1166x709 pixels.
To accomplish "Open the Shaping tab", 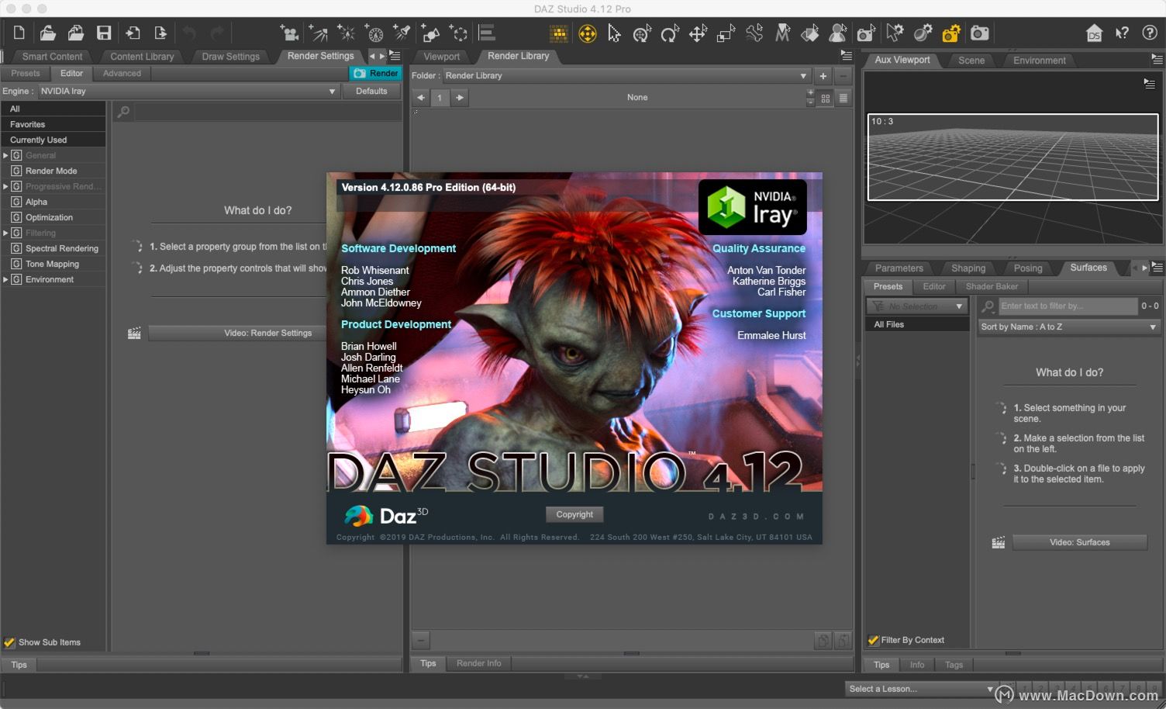I will coord(968,268).
